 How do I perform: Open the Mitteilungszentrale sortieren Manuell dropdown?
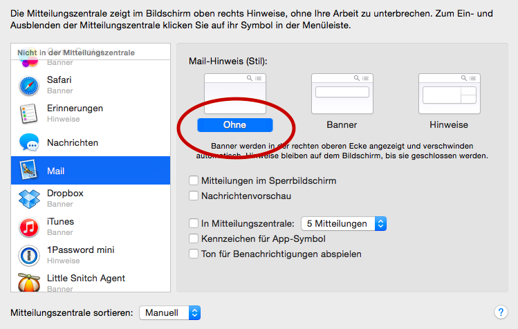(170, 313)
